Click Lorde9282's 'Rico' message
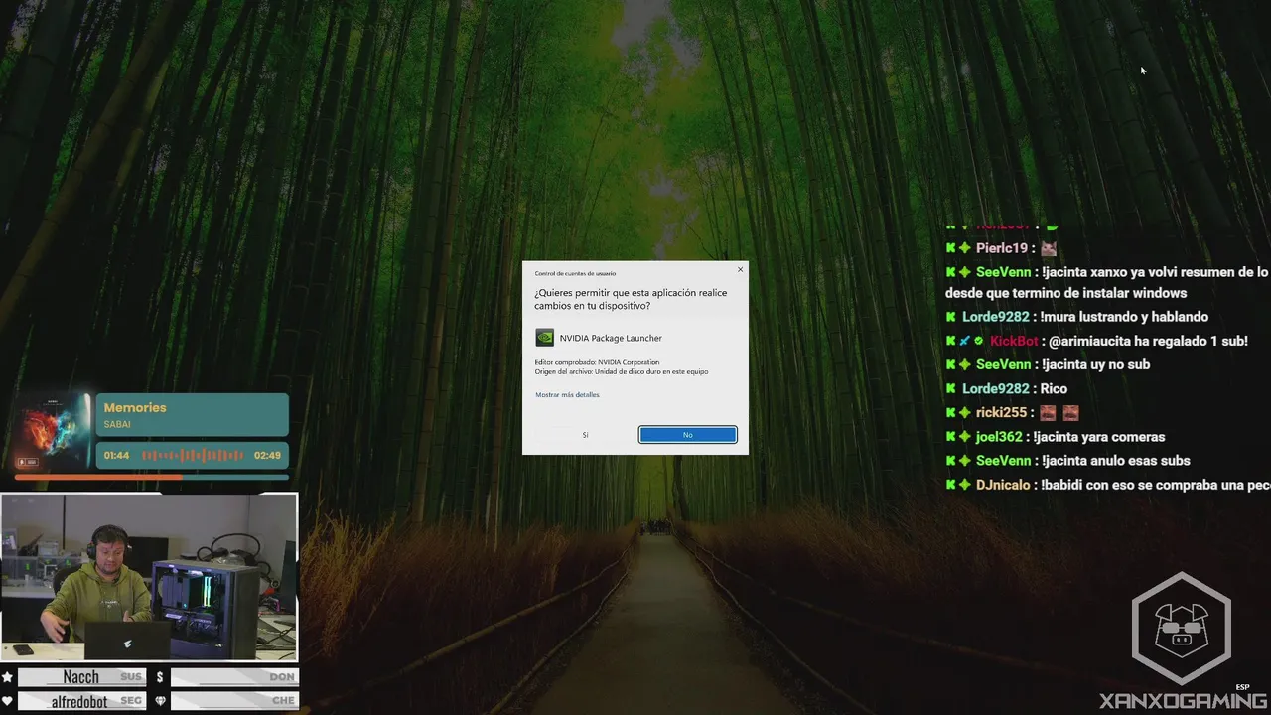The image size is (1271, 715). [x=1054, y=388]
